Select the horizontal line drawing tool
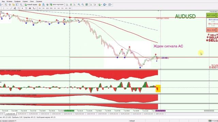The width and height of the screenshot is (218, 122). click(x=7, y=8)
